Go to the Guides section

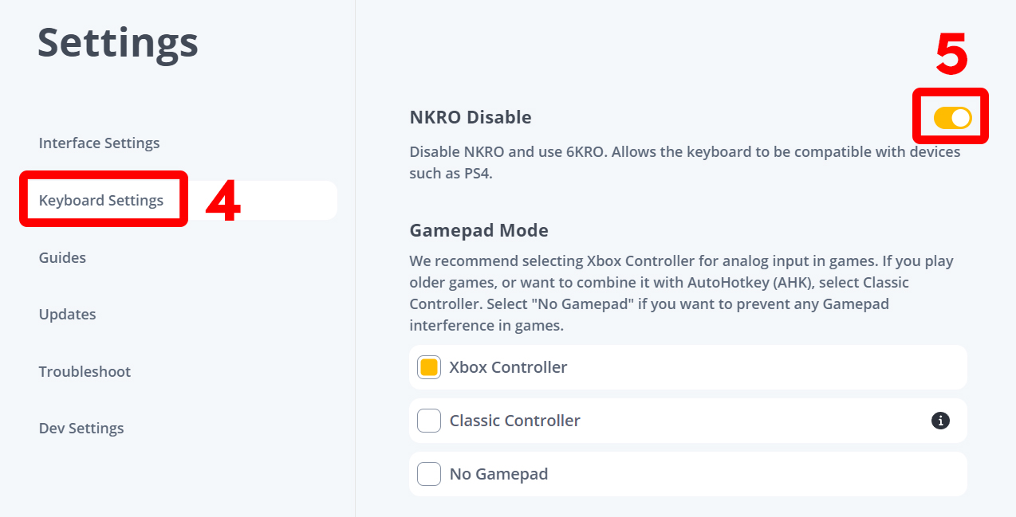(62, 257)
